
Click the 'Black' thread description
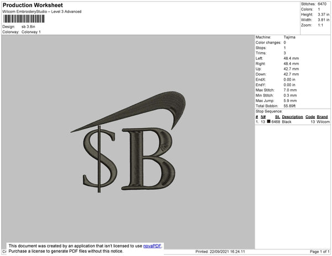(x=287, y=122)
